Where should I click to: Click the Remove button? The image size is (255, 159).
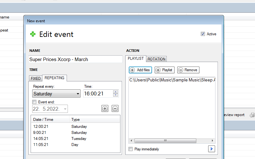188,70
